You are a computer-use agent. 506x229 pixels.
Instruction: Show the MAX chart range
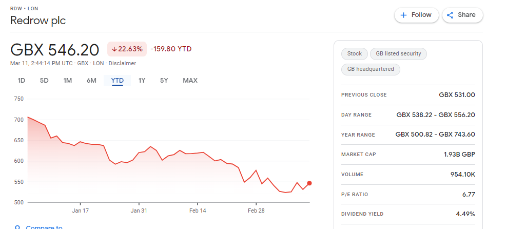pos(190,81)
